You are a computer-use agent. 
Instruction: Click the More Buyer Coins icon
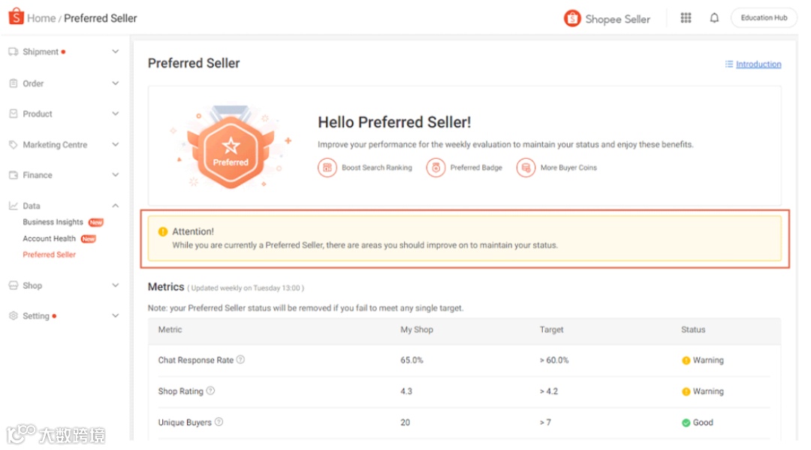click(x=526, y=168)
